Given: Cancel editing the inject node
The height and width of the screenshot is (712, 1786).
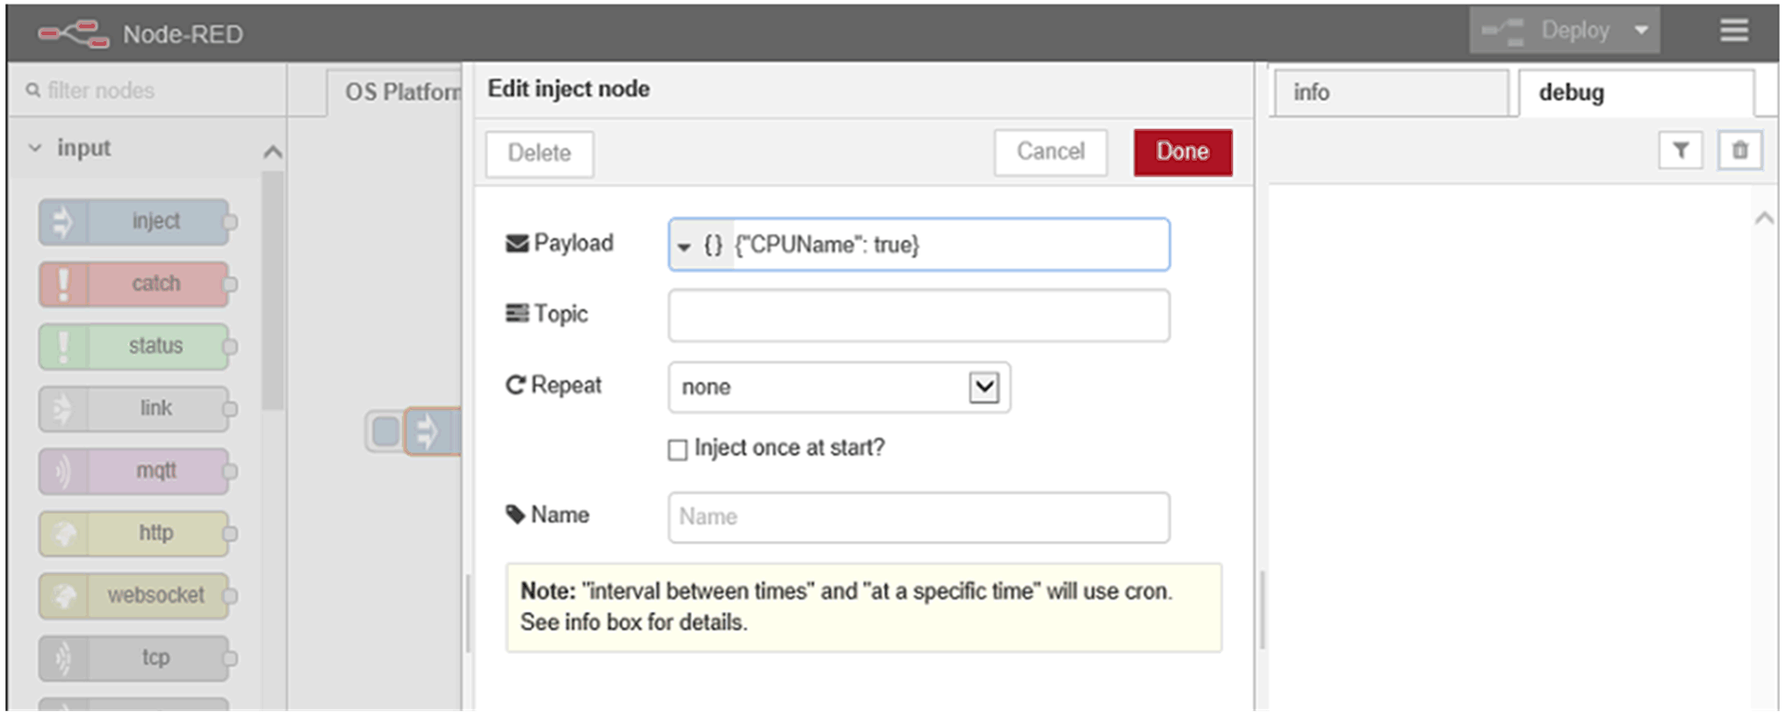Looking at the screenshot, I should [1050, 152].
